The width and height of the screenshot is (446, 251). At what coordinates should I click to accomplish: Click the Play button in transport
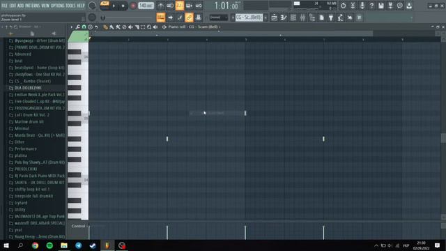114,6
